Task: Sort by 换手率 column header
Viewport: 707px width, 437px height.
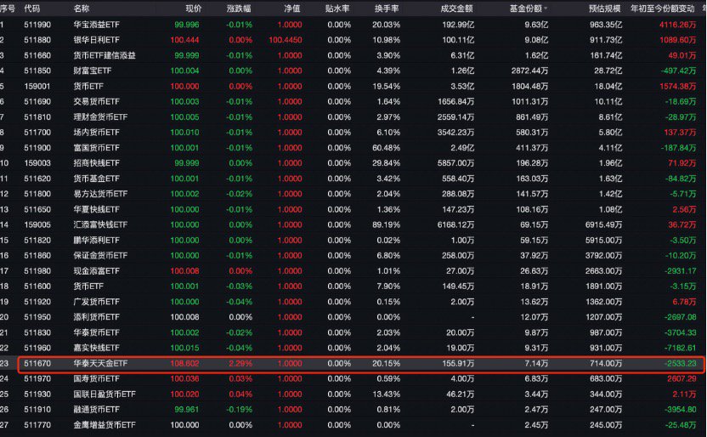Action: click(x=387, y=9)
